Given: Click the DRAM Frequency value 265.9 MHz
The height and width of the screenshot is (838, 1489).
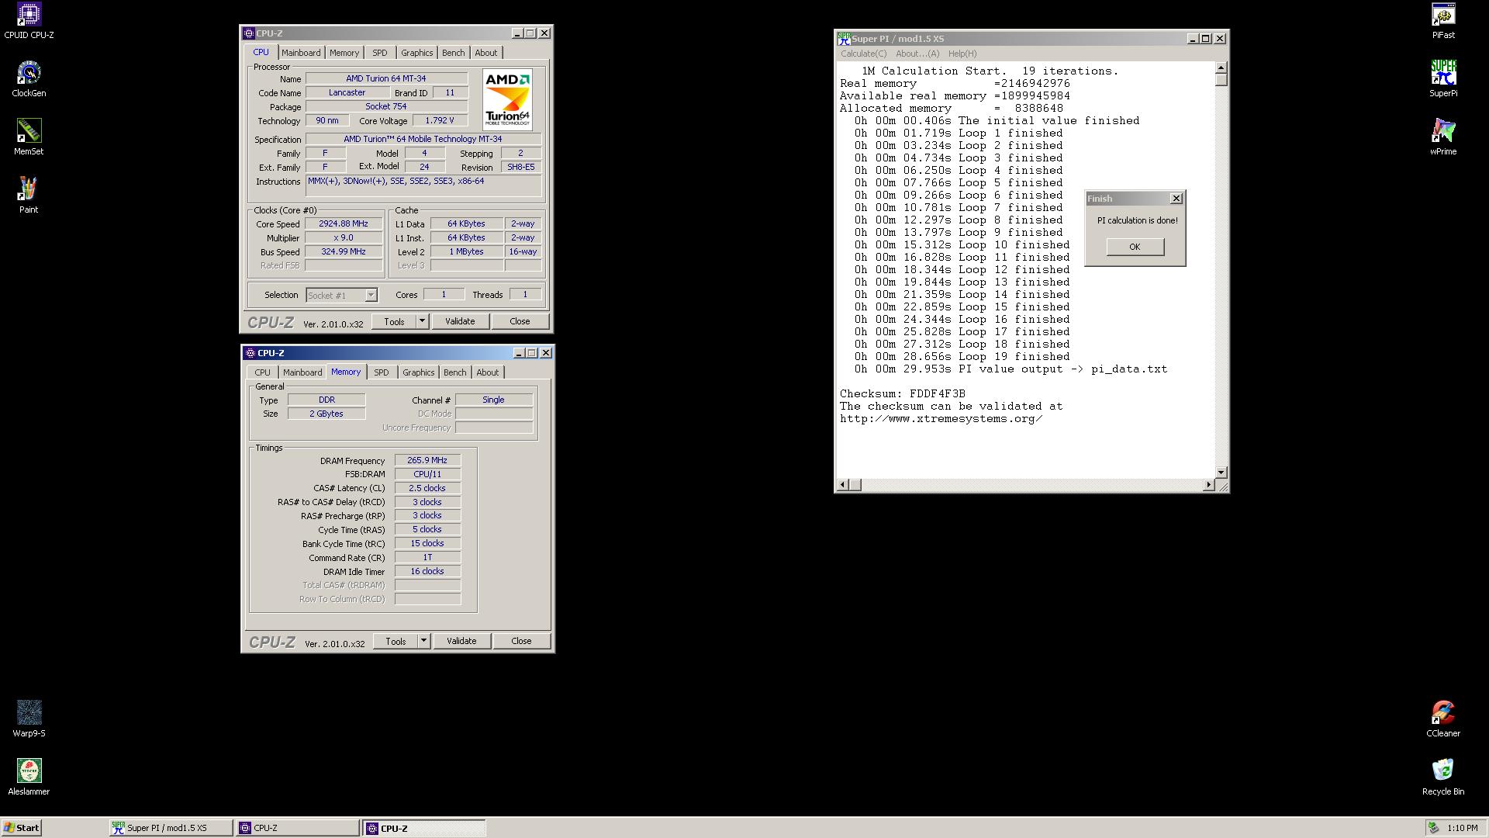Looking at the screenshot, I should tap(427, 460).
